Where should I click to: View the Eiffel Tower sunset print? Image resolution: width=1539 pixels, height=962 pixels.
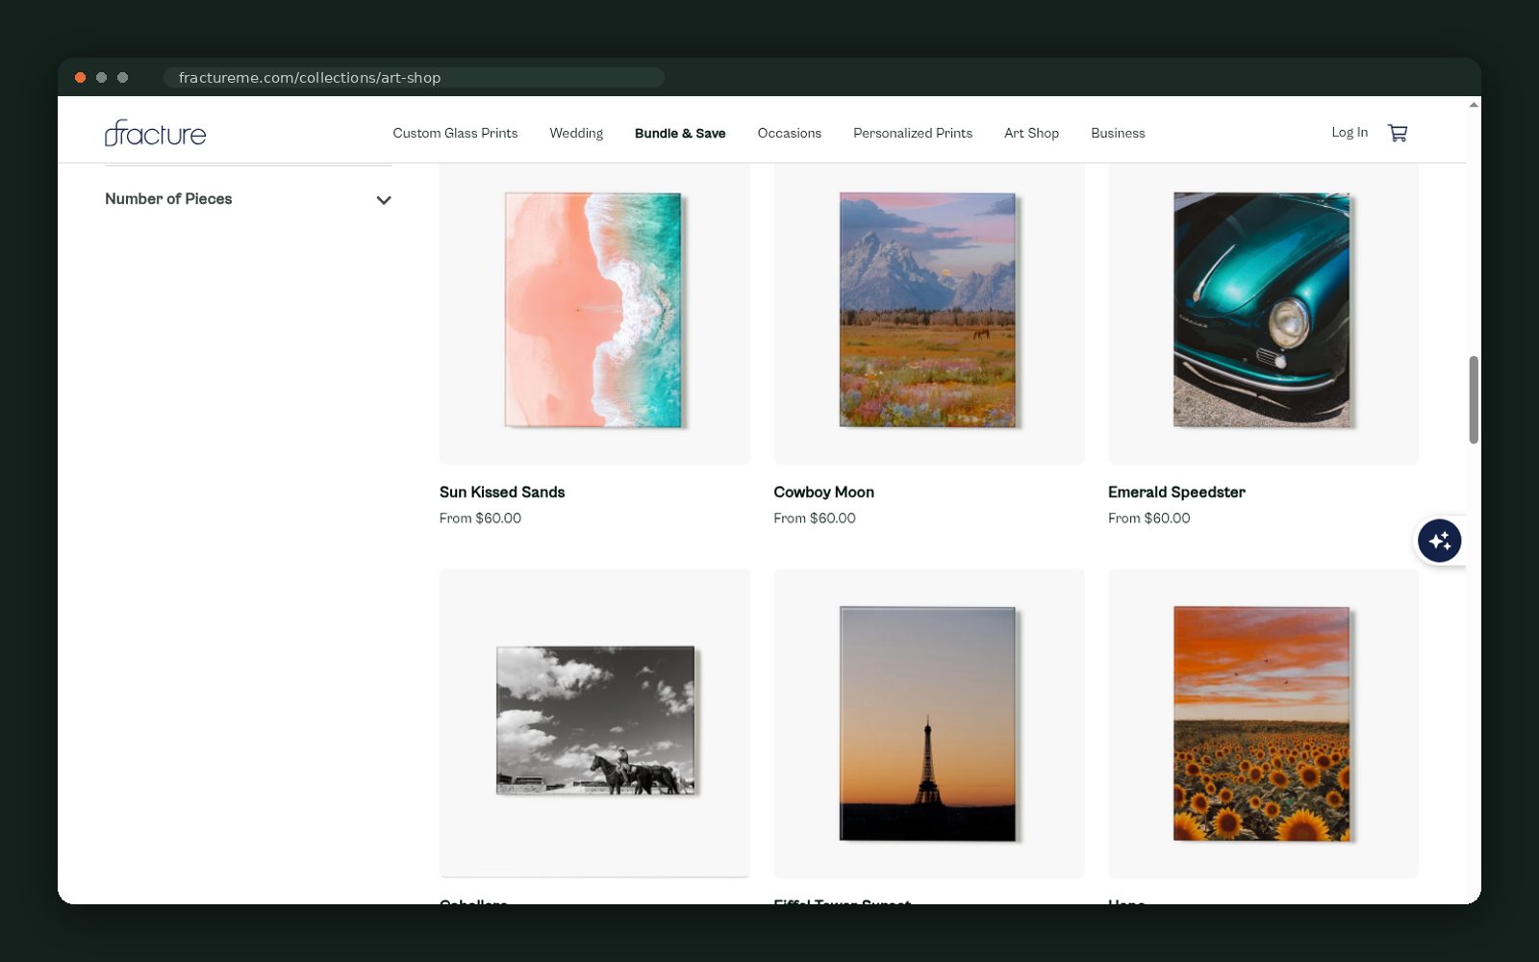tap(928, 723)
